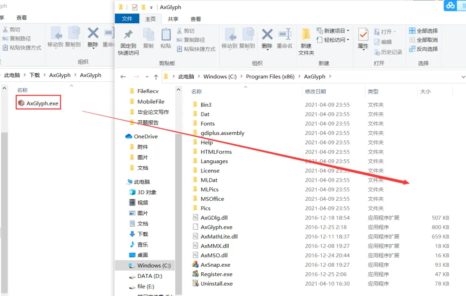466x296 pixels.
Task: Open recent locations dropdown beside forward arrow
Action: pyautogui.click(x=147, y=77)
